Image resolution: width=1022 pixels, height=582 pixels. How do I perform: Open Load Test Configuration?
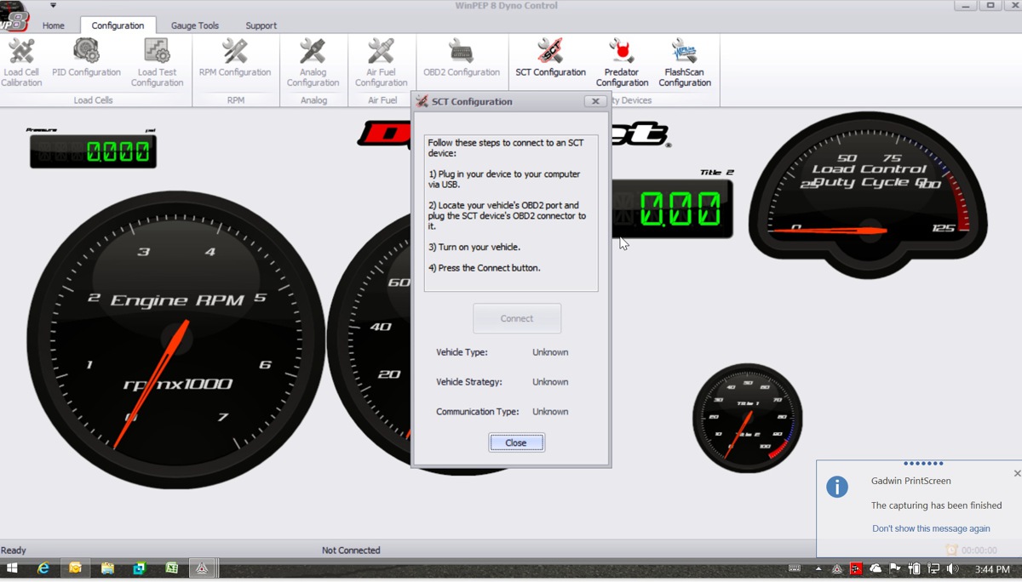pyautogui.click(x=157, y=62)
